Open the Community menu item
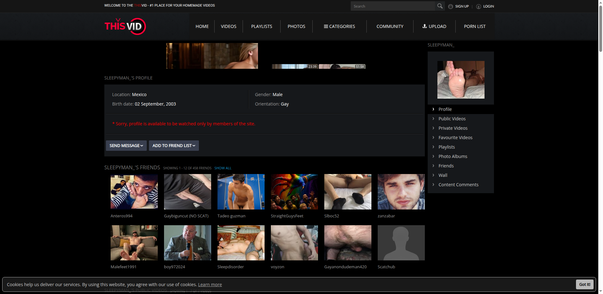The image size is (603, 294). click(x=390, y=26)
